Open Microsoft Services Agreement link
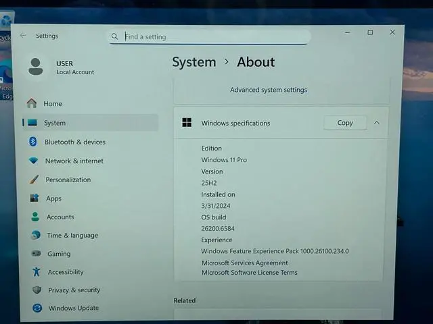 pyautogui.click(x=245, y=263)
